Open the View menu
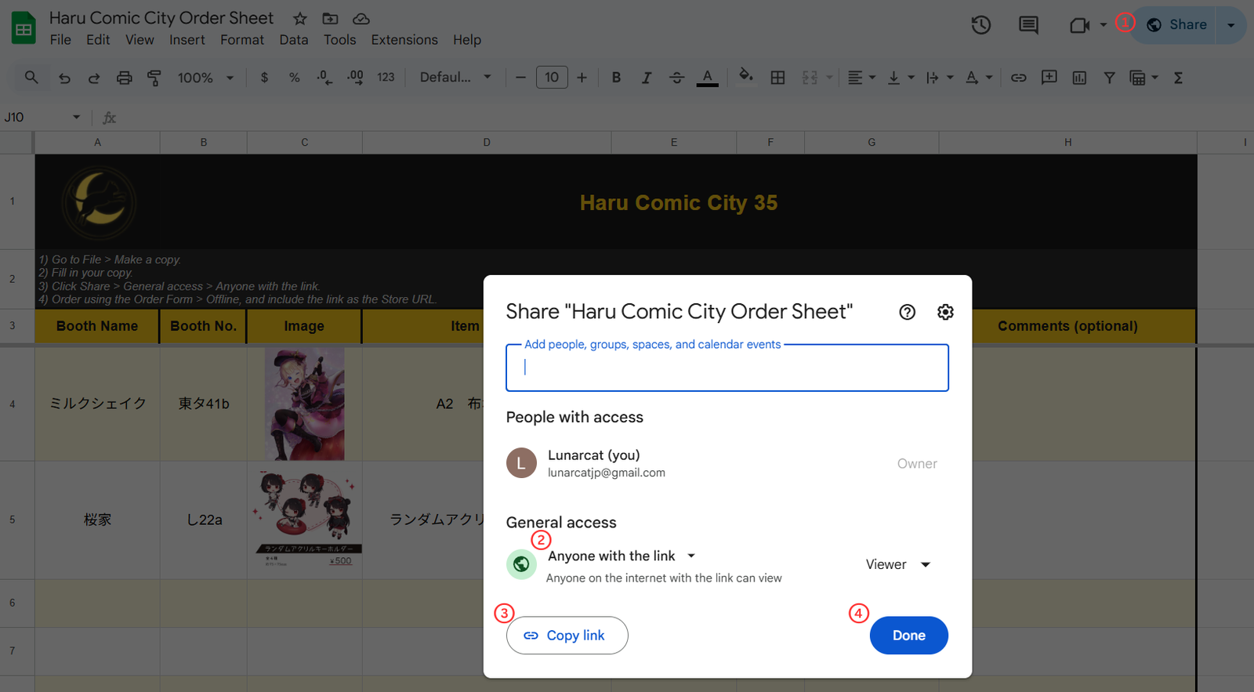 coord(140,40)
